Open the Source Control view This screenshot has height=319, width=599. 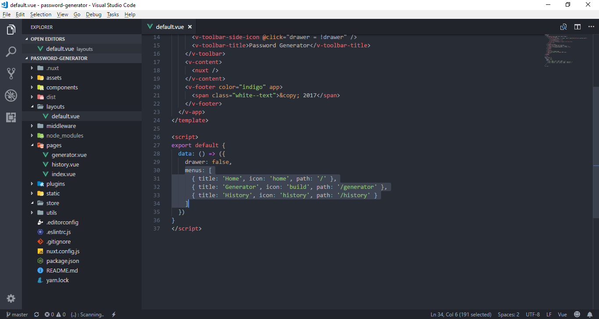tap(11, 73)
